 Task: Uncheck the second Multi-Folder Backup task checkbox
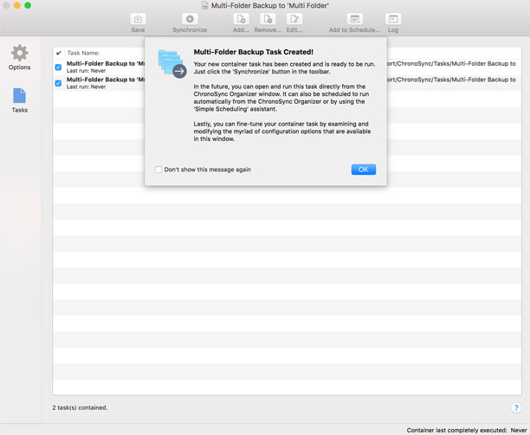(58, 83)
